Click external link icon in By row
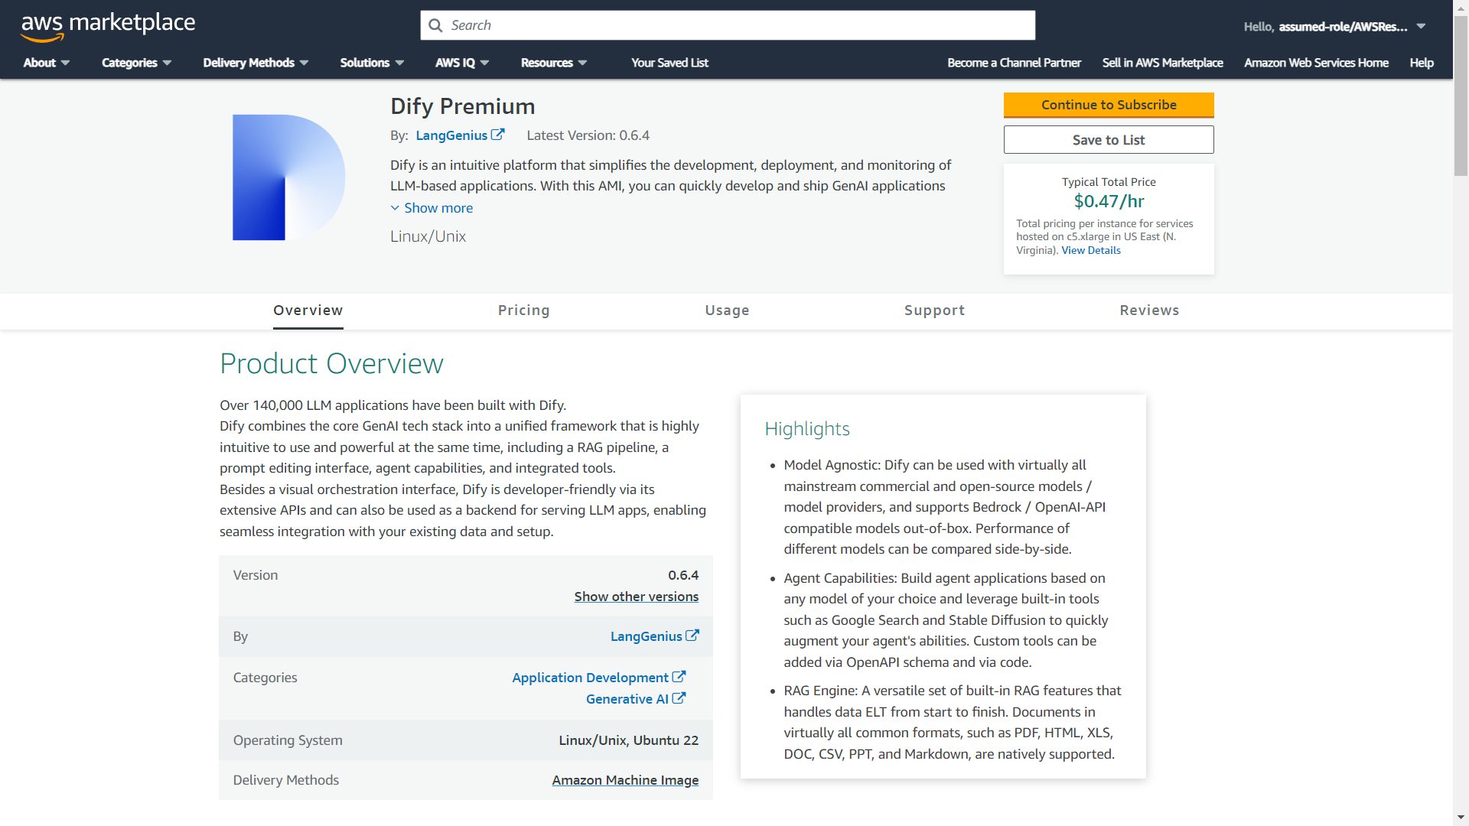 click(x=692, y=636)
